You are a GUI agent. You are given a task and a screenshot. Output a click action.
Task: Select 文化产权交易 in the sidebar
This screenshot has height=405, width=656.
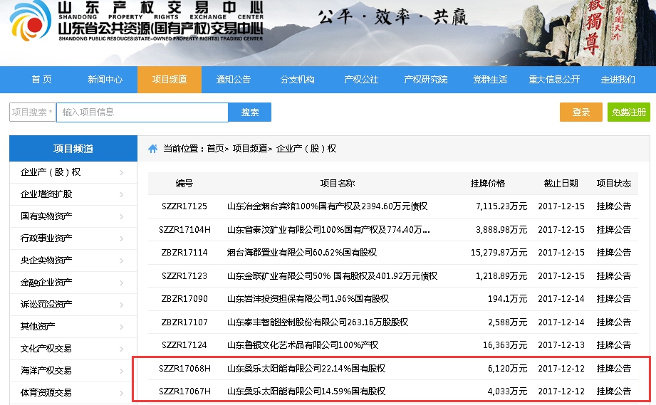point(46,349)
